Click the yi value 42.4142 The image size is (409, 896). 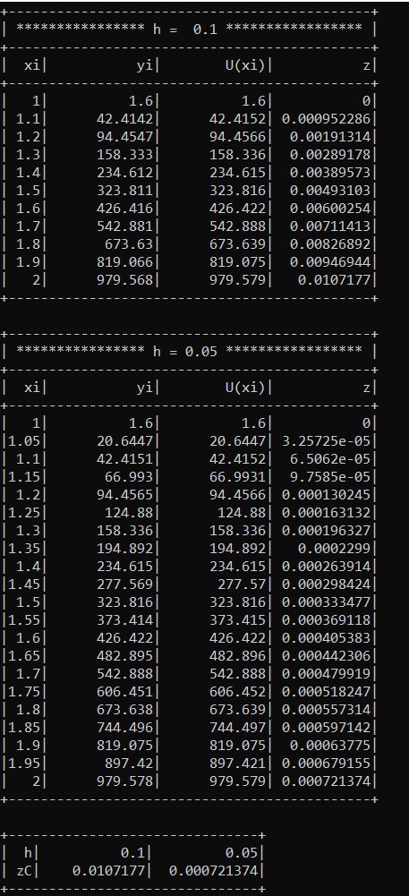(124, 119)
